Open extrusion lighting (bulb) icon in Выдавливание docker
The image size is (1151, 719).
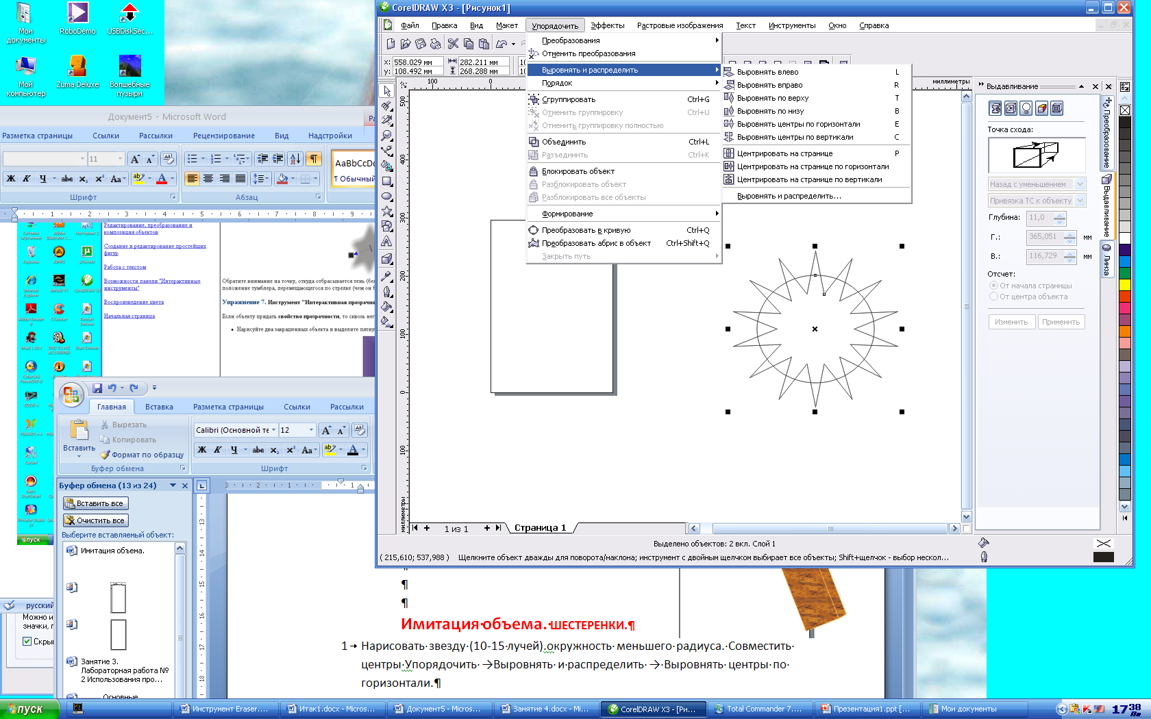point(1026,108)
